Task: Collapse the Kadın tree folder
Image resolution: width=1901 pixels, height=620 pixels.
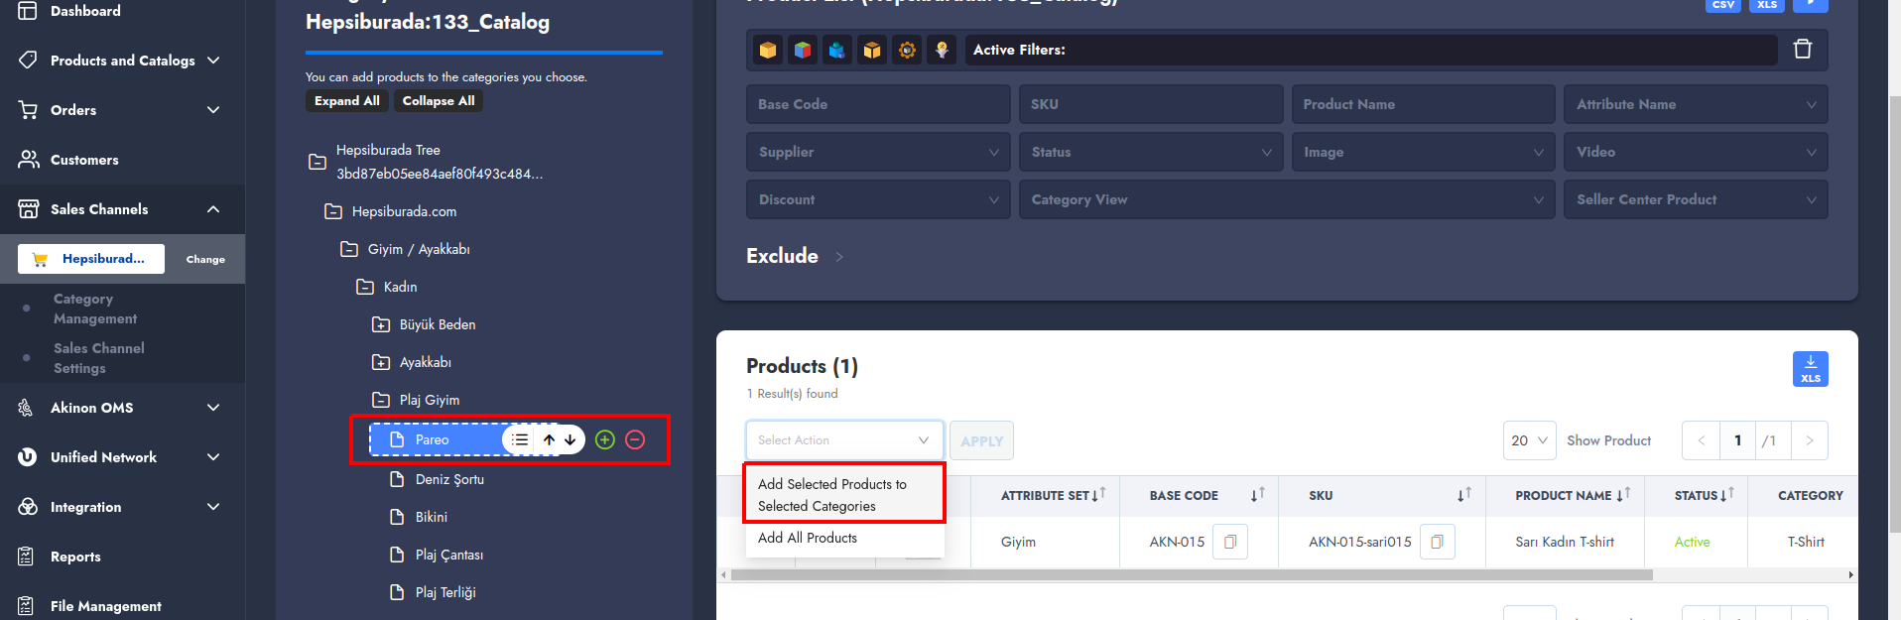Action: pos(365,287)
